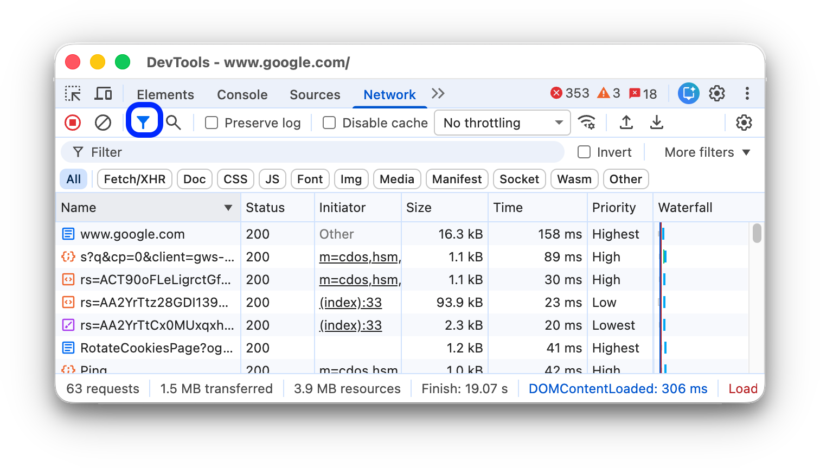Screen dimensions: 820x468
Task: Show the 353 errors count
Action: (569, 94)
